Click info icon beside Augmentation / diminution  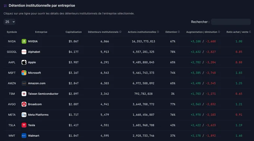point(219,32)
